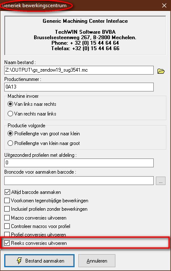This screenshot has height=271, width=171.
Task: Click into the Naam bestand field
Action: coord(79,70)
